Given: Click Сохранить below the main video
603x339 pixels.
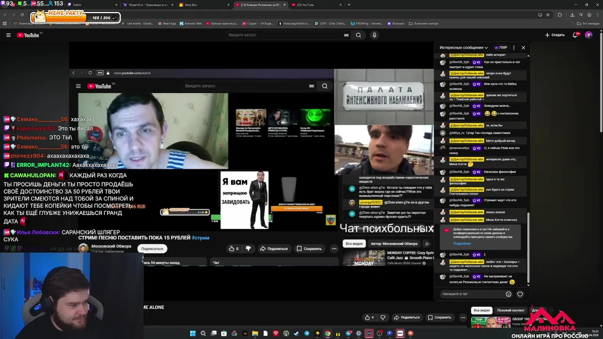Looking at the screenshot, I should pos(440,317).
